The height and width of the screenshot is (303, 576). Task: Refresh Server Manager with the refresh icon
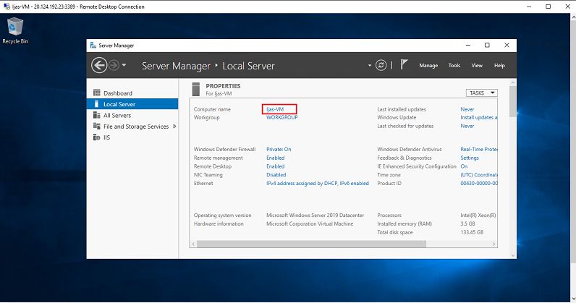[381, 65]
